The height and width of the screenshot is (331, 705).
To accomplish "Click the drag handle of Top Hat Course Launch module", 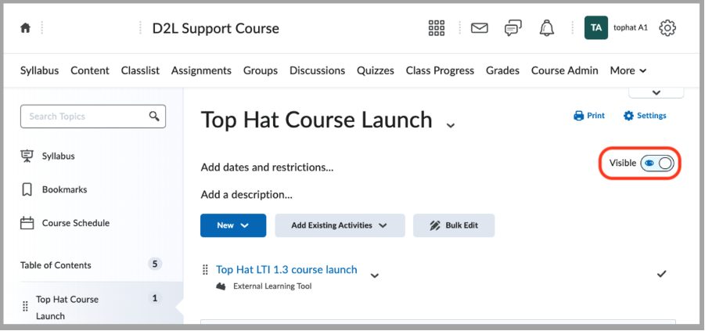I will click(25, 307).
